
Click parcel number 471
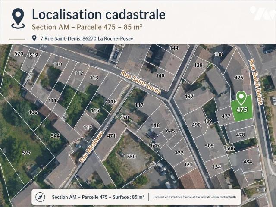(x=111, y=135)
